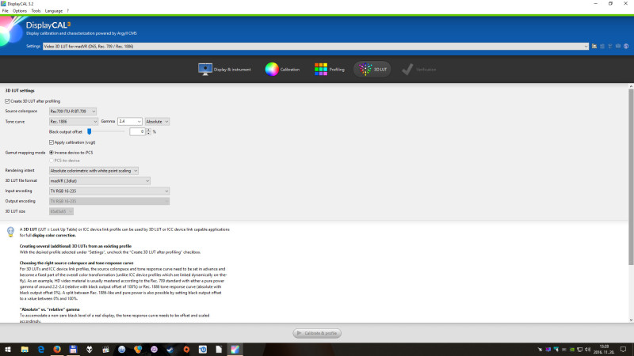Launch Microsoft Edge from the taskbar
634x356 pixels.
point(41,350)
